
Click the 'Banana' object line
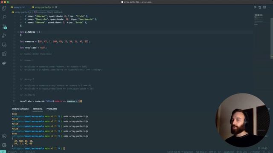[56, 23]
